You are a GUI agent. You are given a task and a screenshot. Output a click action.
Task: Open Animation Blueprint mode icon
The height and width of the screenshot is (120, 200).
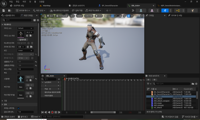178,10
